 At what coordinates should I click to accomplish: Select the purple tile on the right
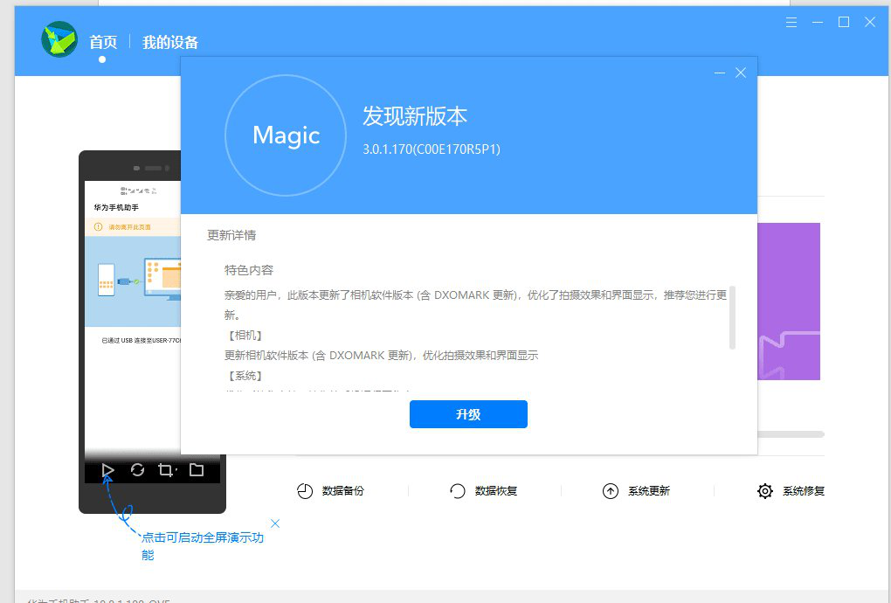[x=789, y=301]
